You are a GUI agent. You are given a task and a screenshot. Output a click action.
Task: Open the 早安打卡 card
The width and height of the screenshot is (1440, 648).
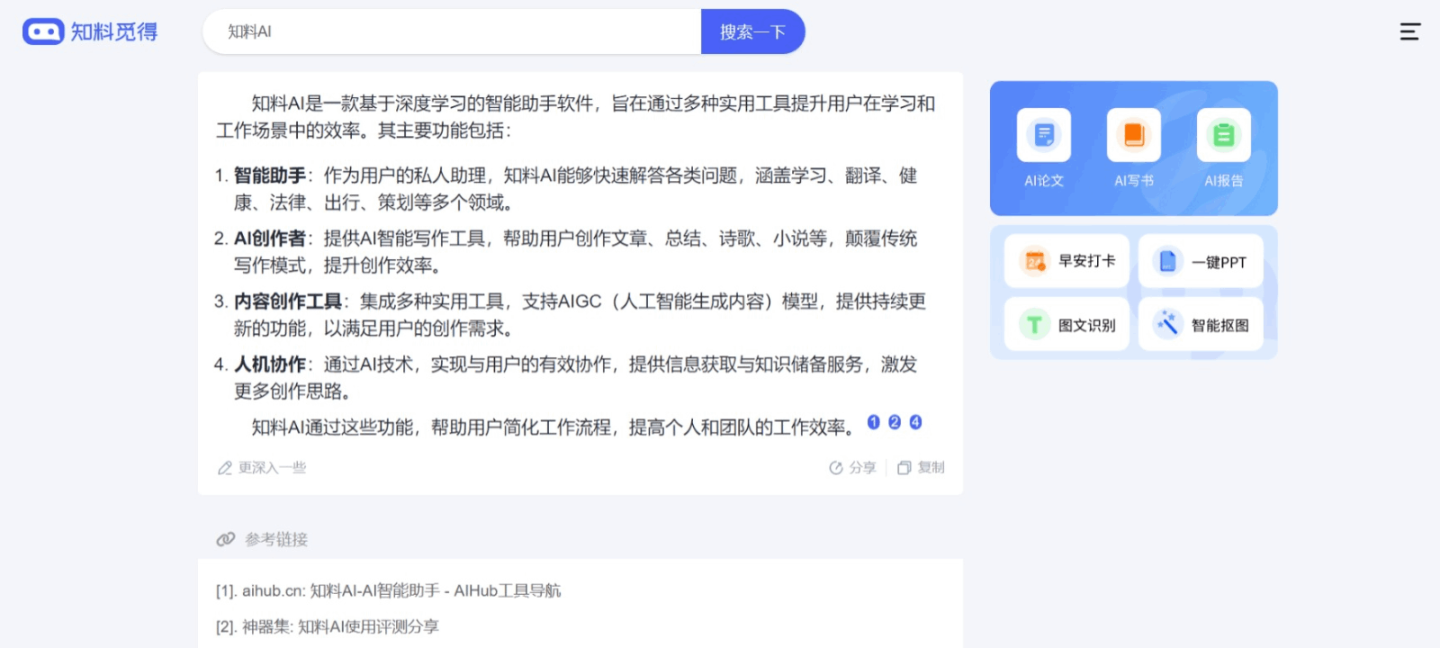[1066, 261]
